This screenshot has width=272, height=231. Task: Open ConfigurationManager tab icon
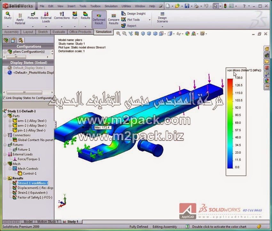pyautogui.click(x=21, y=40)
